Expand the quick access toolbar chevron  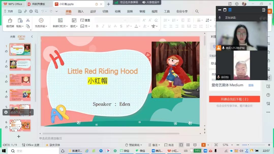point(57,11)
